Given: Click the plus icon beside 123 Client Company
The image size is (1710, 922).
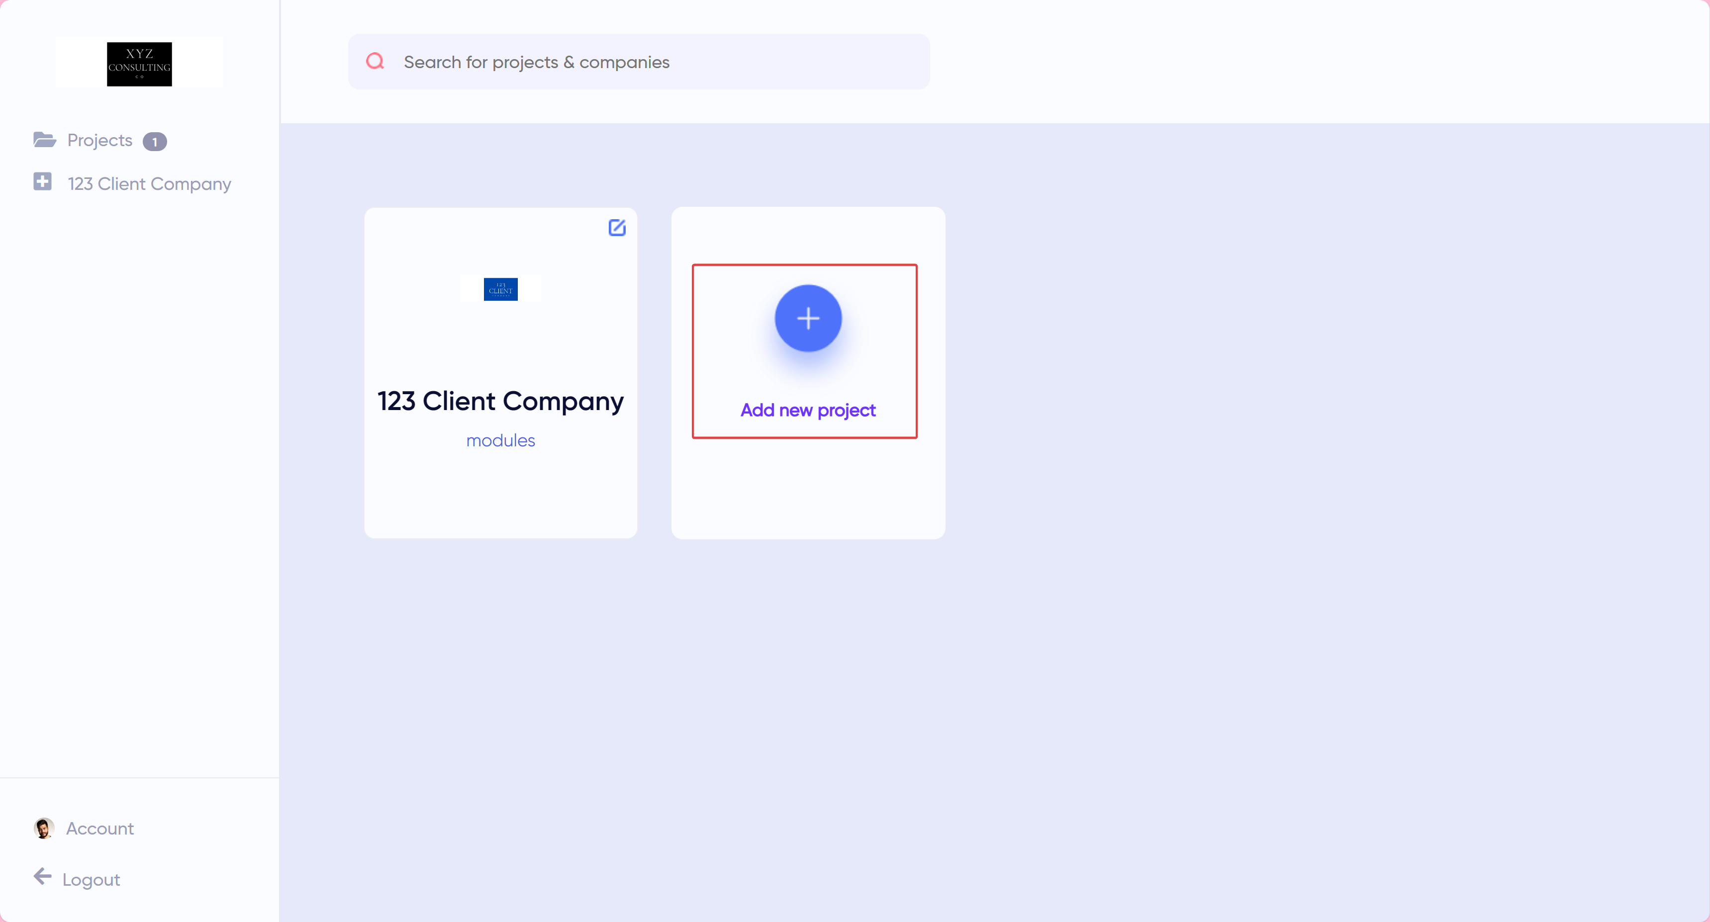Looking at the screenshot, I should (42, 182).
